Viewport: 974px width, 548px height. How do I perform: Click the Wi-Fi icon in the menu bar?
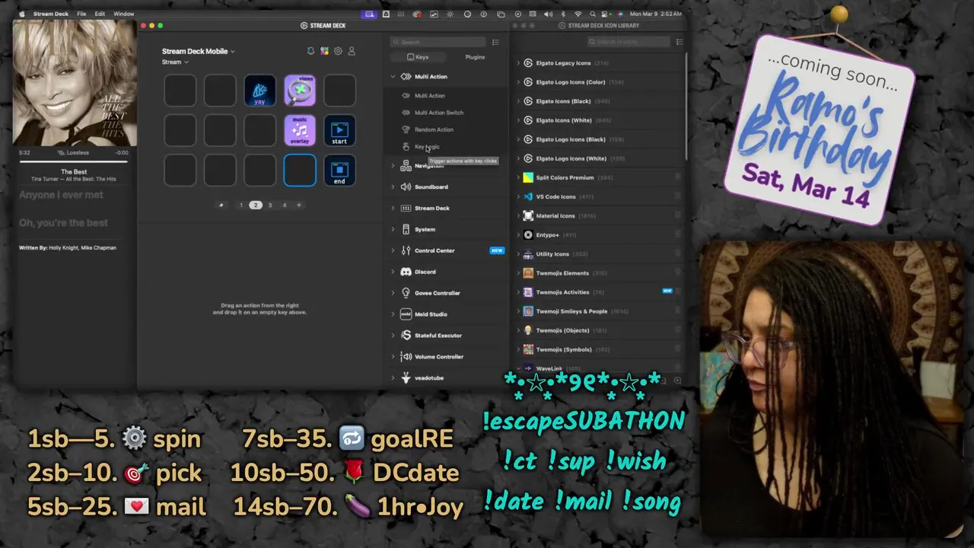(x=578, y=14)
